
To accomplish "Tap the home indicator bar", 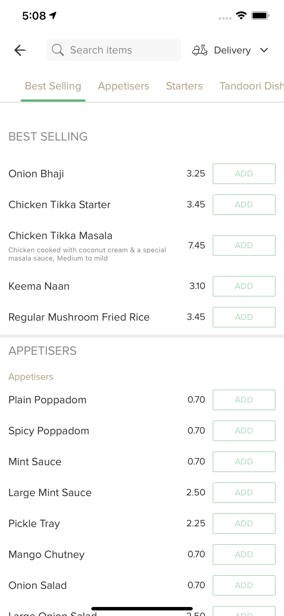I will (142, 608).
